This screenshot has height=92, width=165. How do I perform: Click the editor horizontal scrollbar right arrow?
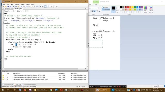coord(85,69)
